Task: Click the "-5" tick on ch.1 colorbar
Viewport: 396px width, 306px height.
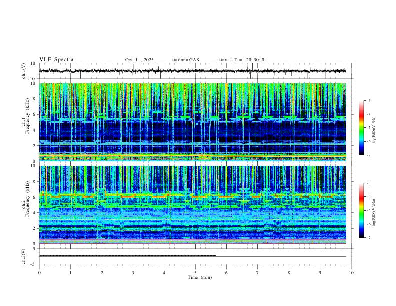Action: [x=369, y=128]
